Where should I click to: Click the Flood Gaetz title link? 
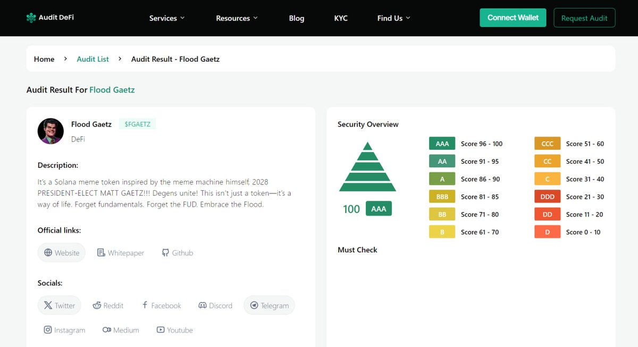pos(112,90)
